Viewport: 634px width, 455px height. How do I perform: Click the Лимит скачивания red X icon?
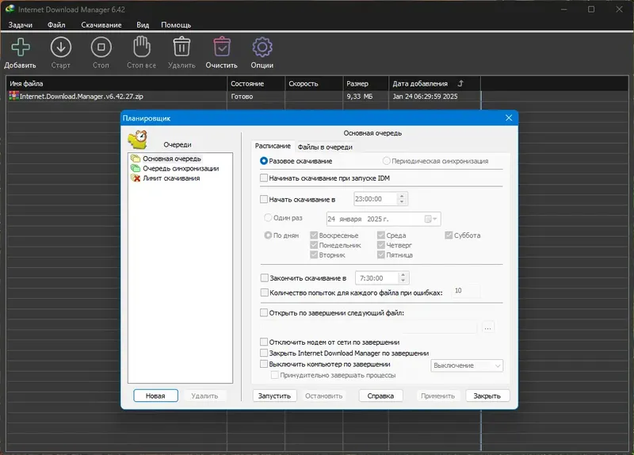136,178
